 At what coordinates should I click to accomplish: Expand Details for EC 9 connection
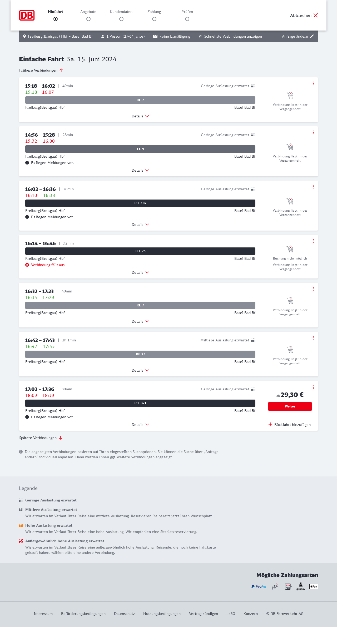coord(140,170)
